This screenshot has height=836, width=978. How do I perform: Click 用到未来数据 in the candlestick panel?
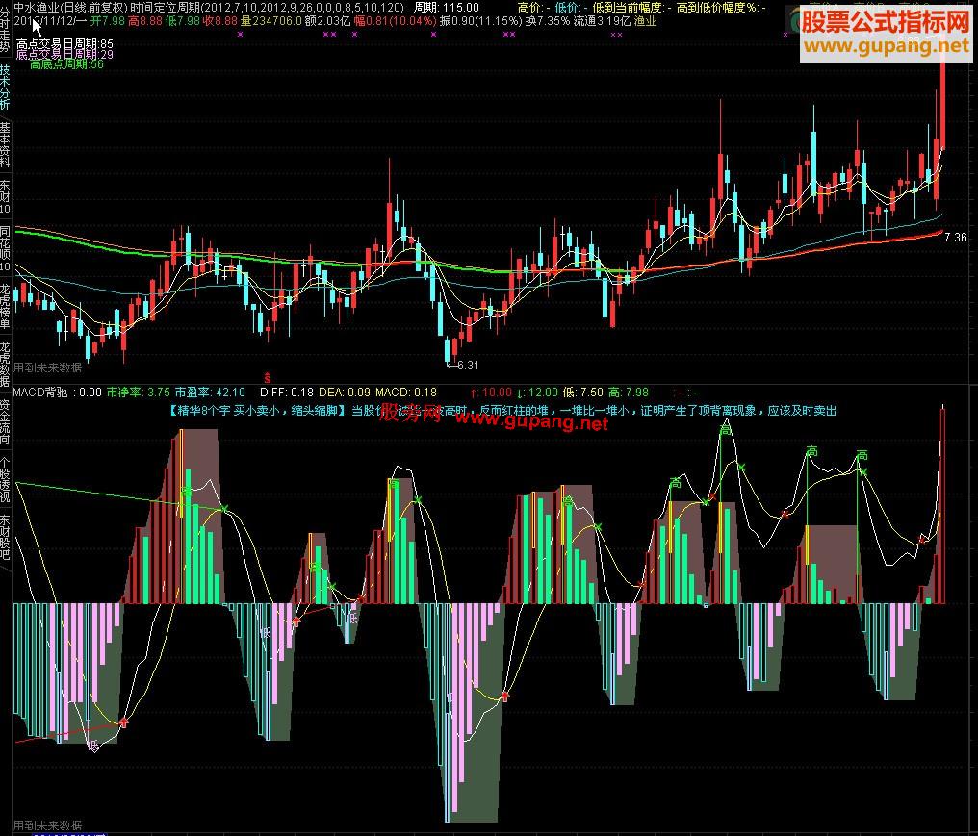48,367
